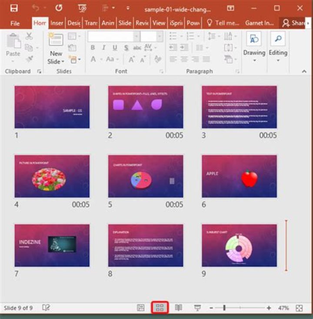The image size is (313, 319).
Task: Switch to the View tab
Action: [x=159, y=23]
